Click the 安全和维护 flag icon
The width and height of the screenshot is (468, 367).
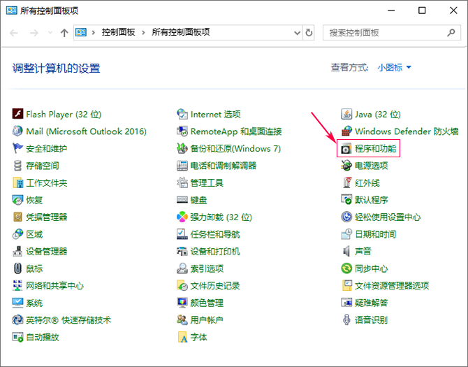[17, 148]
